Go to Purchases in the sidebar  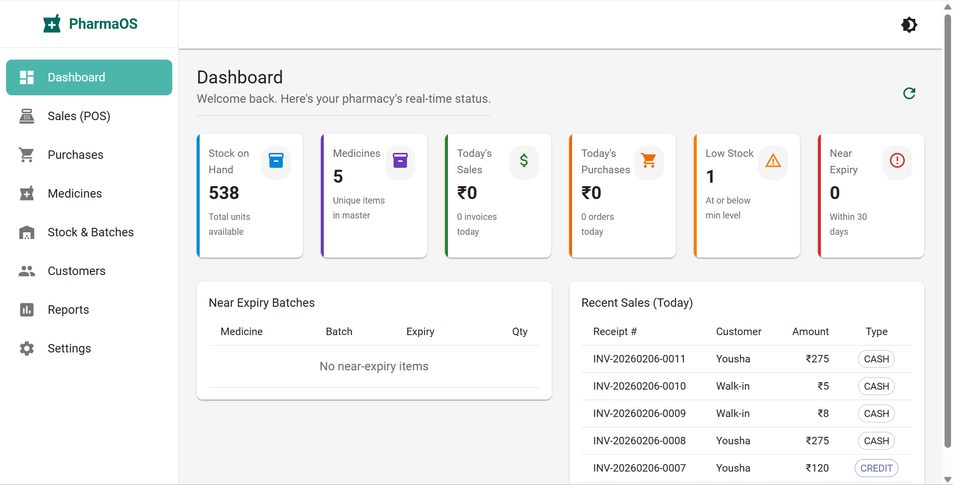coord(75,155)
